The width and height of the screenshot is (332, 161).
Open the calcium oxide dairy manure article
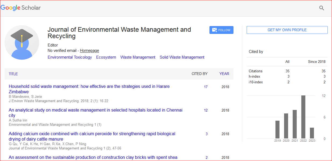(92, 134)
